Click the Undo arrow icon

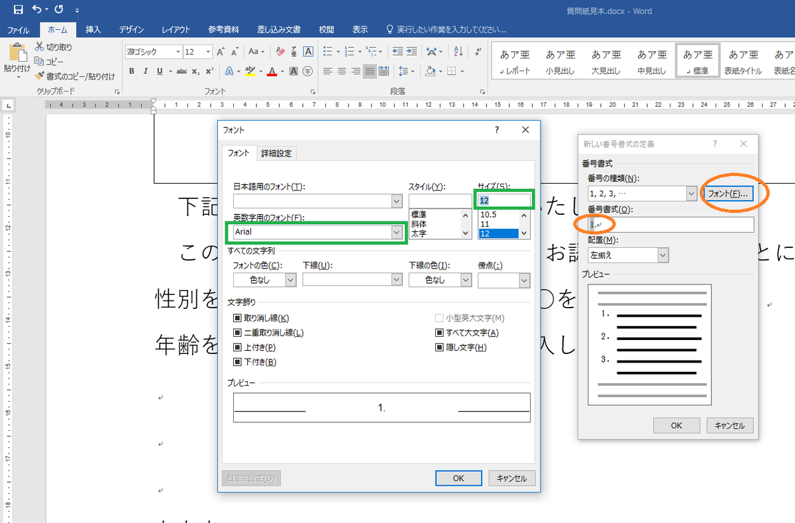point(38,10)
